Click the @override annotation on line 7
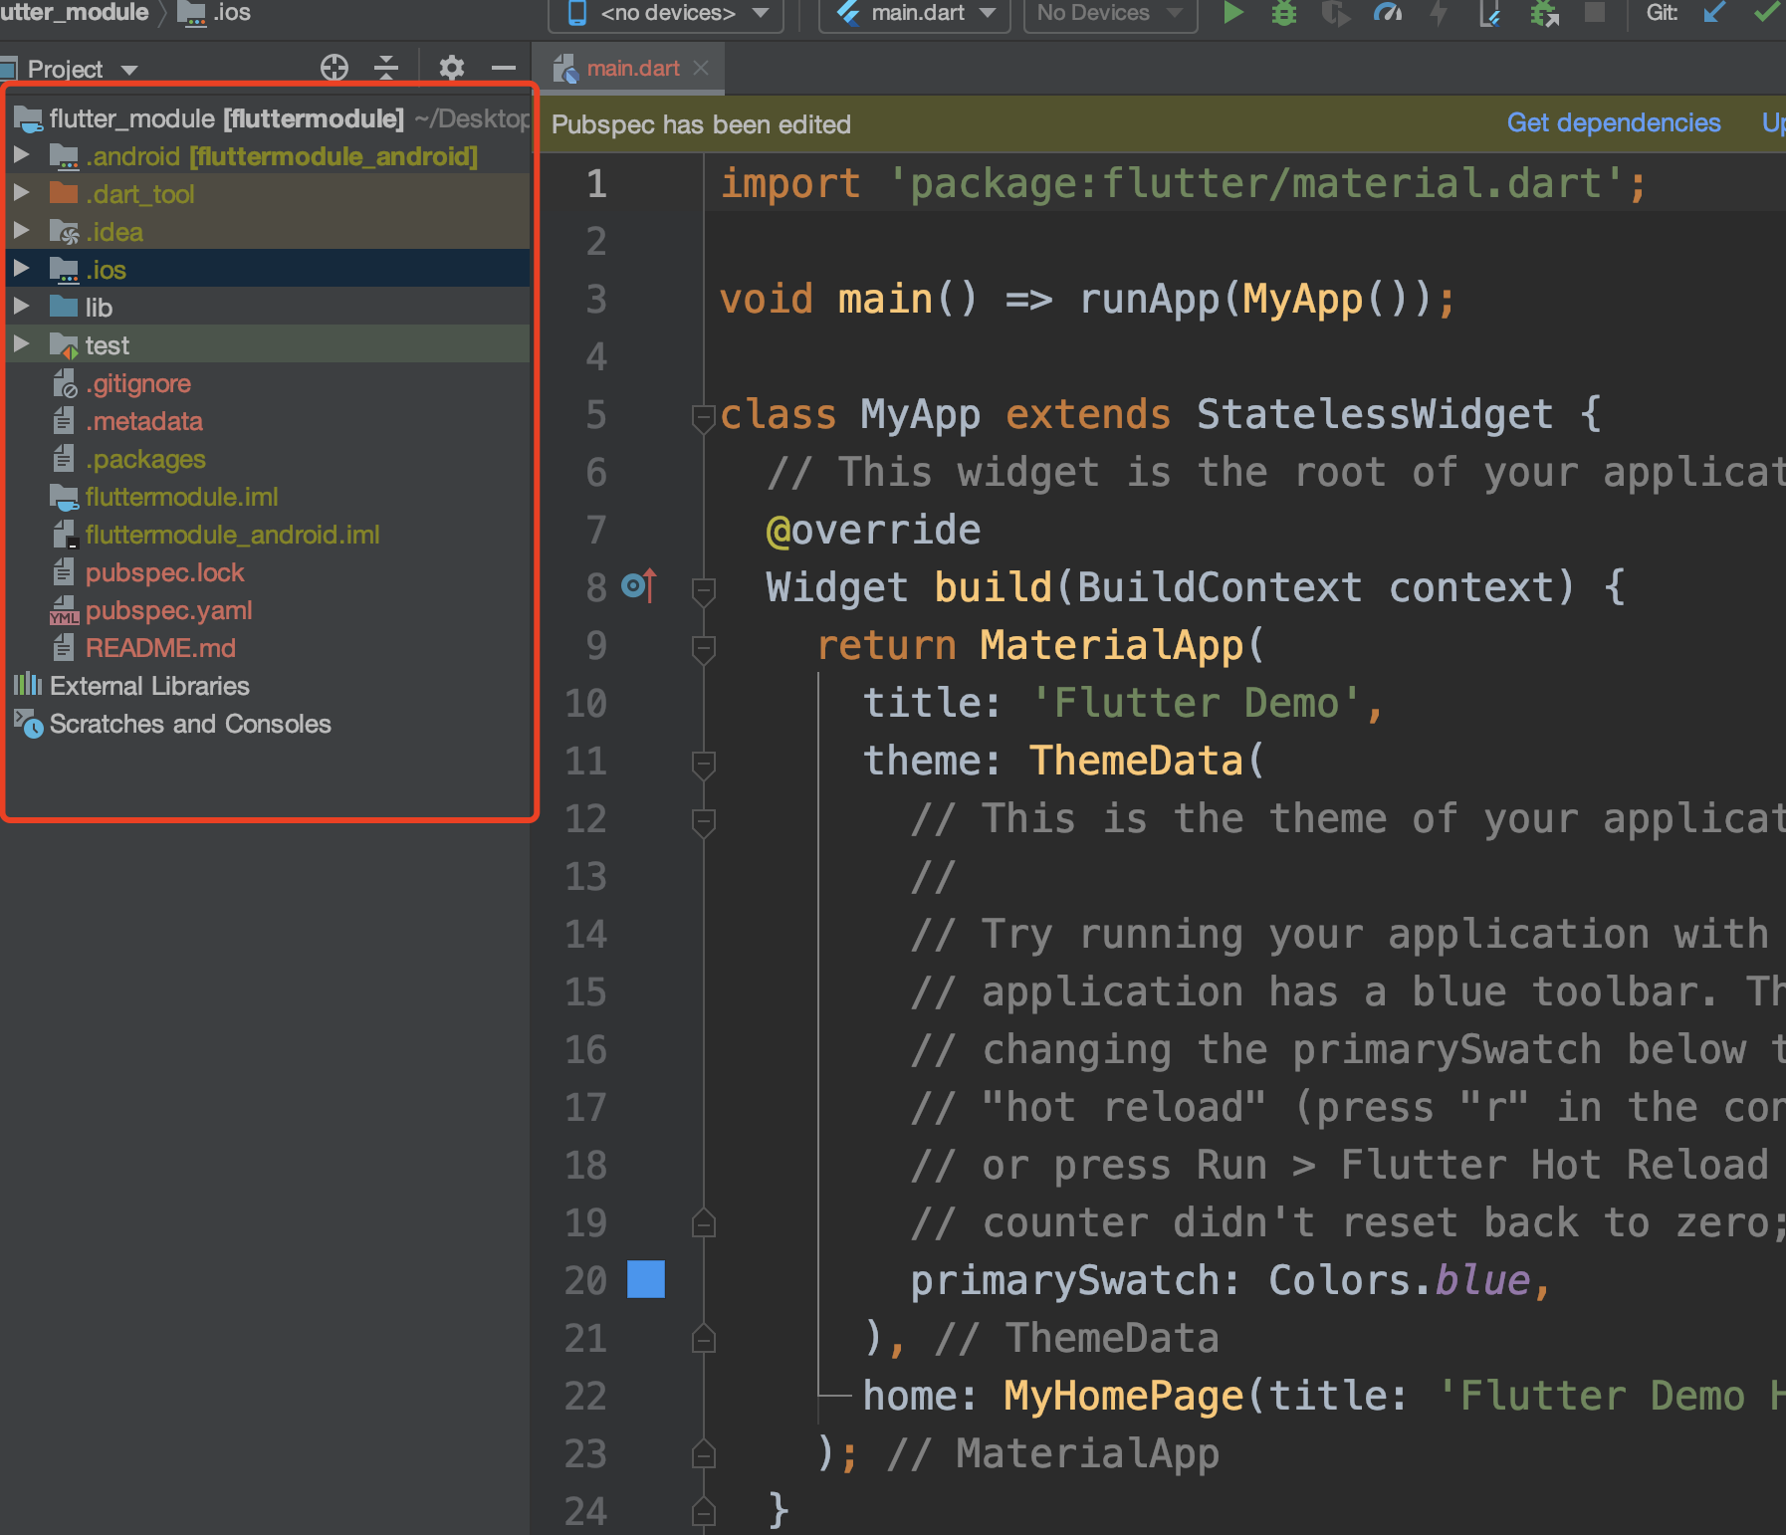This screenshot has width=1786, height=1535. (x=873, y=531)
